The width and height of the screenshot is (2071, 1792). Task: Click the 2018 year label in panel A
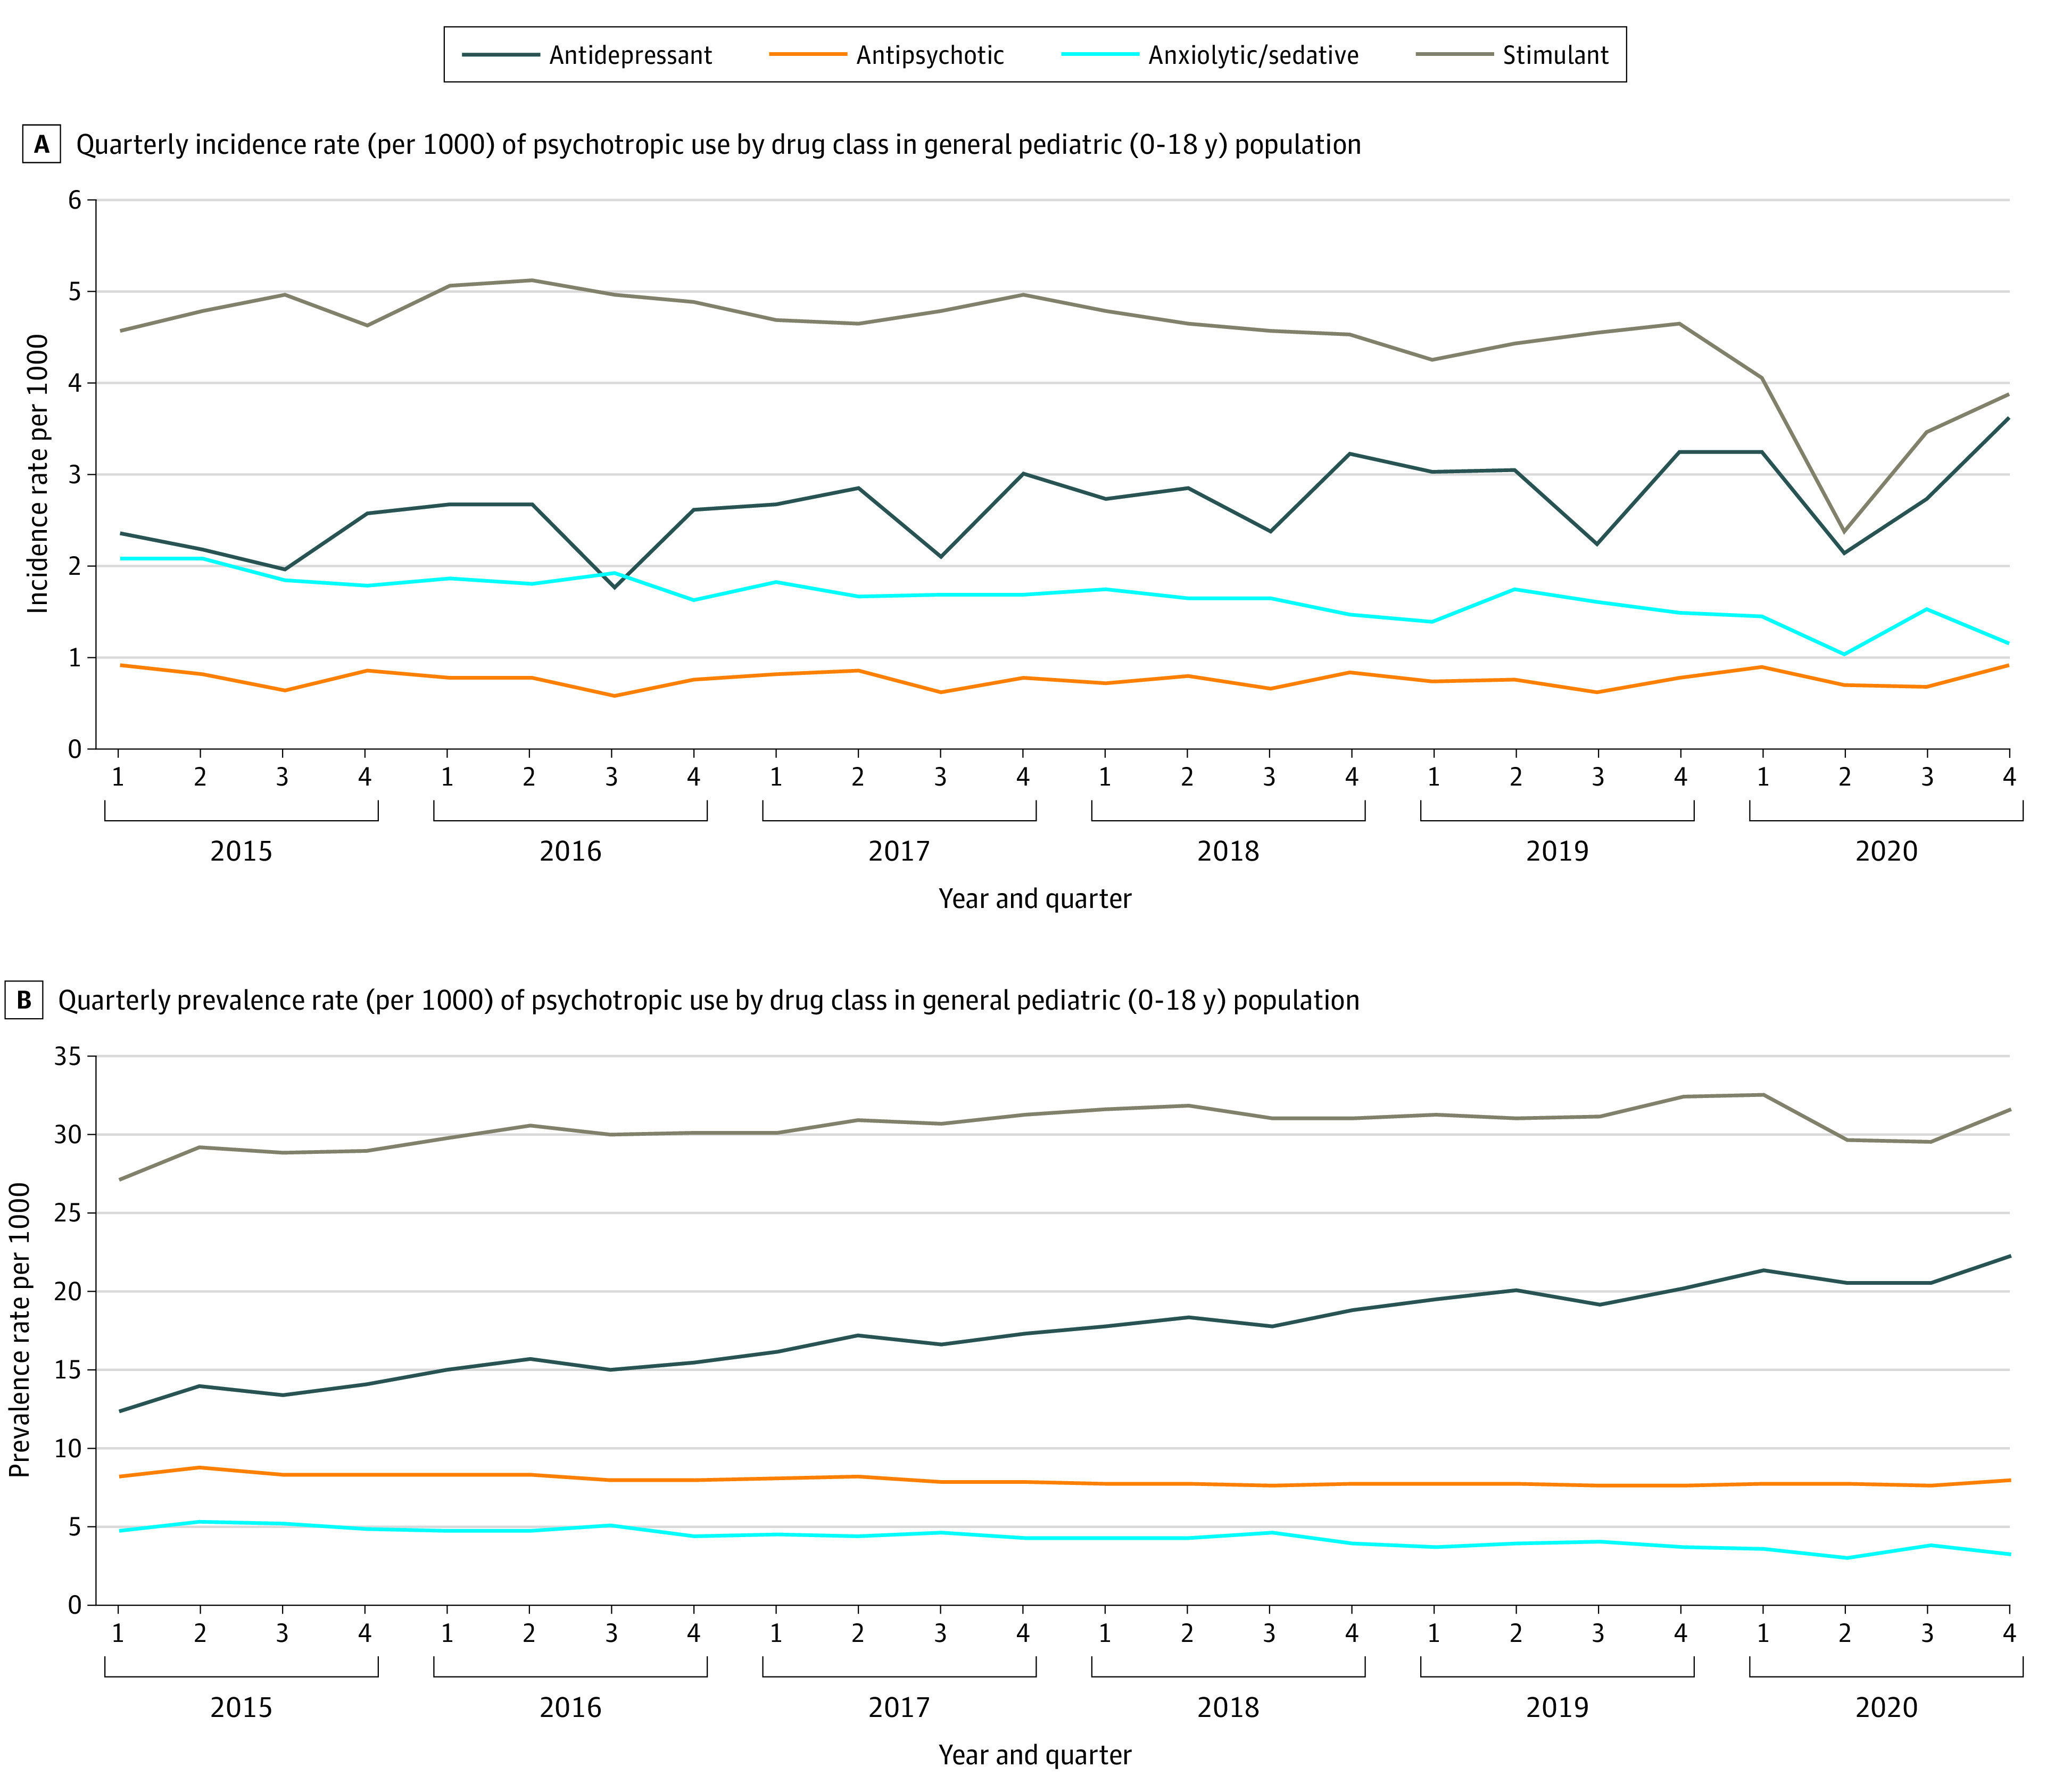click(1228, 851)
